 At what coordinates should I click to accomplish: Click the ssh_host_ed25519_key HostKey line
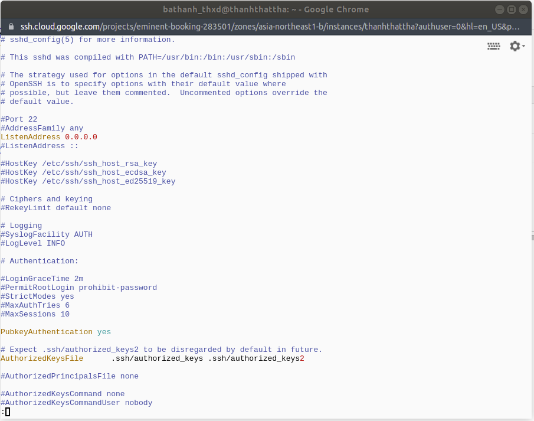point(88,181)
